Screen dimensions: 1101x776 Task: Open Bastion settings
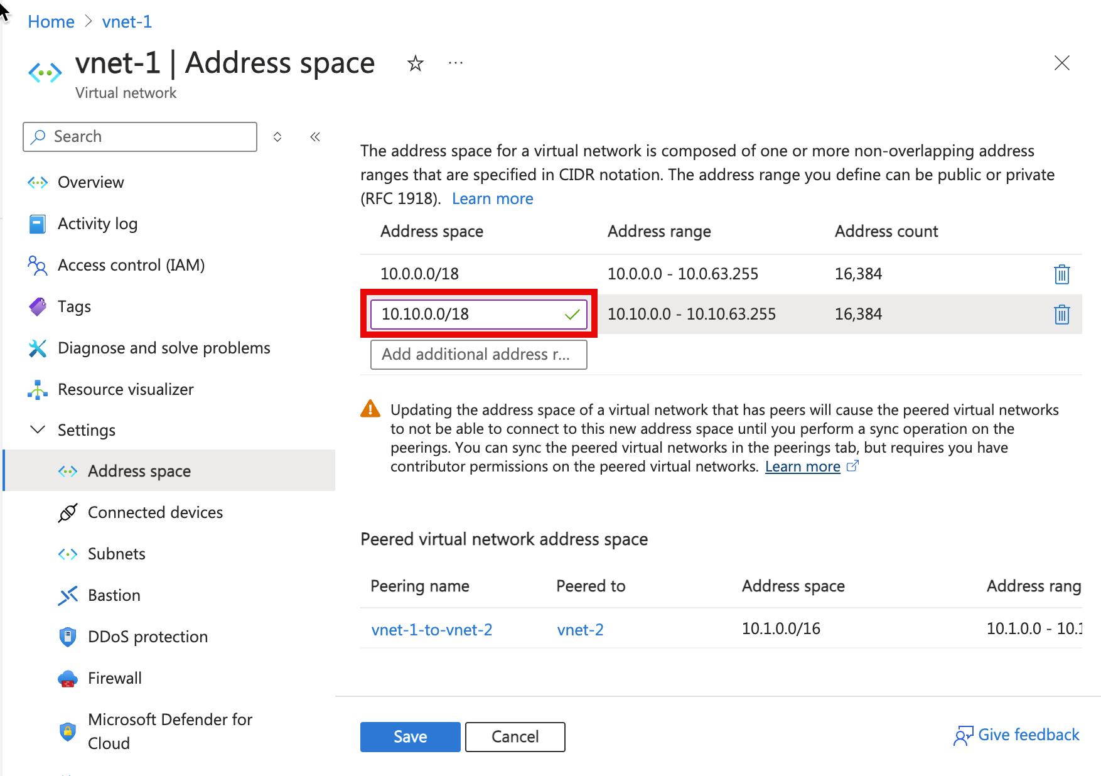(x=114, y=595)
